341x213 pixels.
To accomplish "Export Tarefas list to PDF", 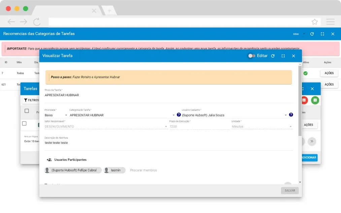I will (x=304, y=100).
